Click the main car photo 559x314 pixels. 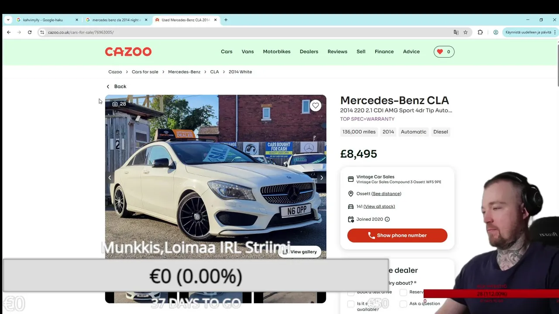pos(215,177)
